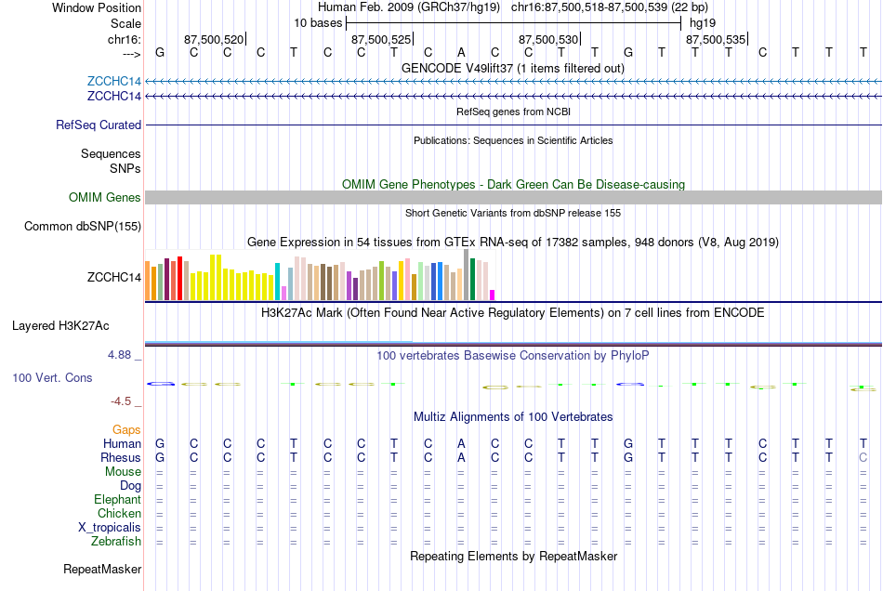Image resolution: width=883 pixels, height=591 pixels.
Task: Click the Common dbSNP(155) track label
Action: point(83,226)
